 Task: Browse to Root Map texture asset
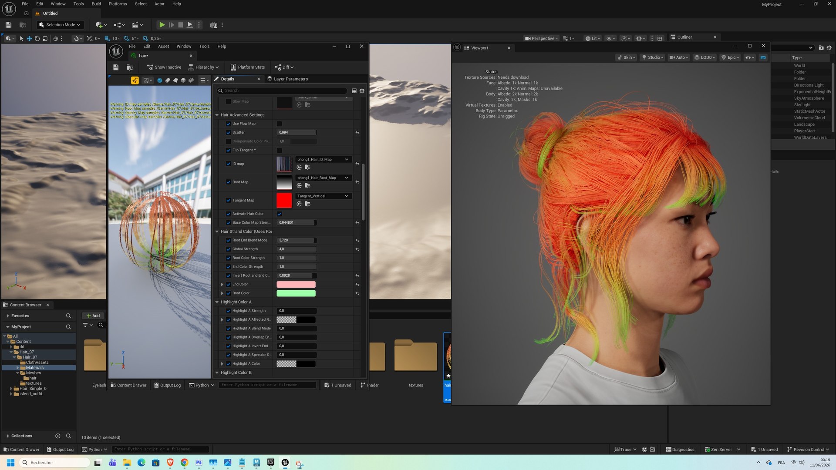pos(307,185)
